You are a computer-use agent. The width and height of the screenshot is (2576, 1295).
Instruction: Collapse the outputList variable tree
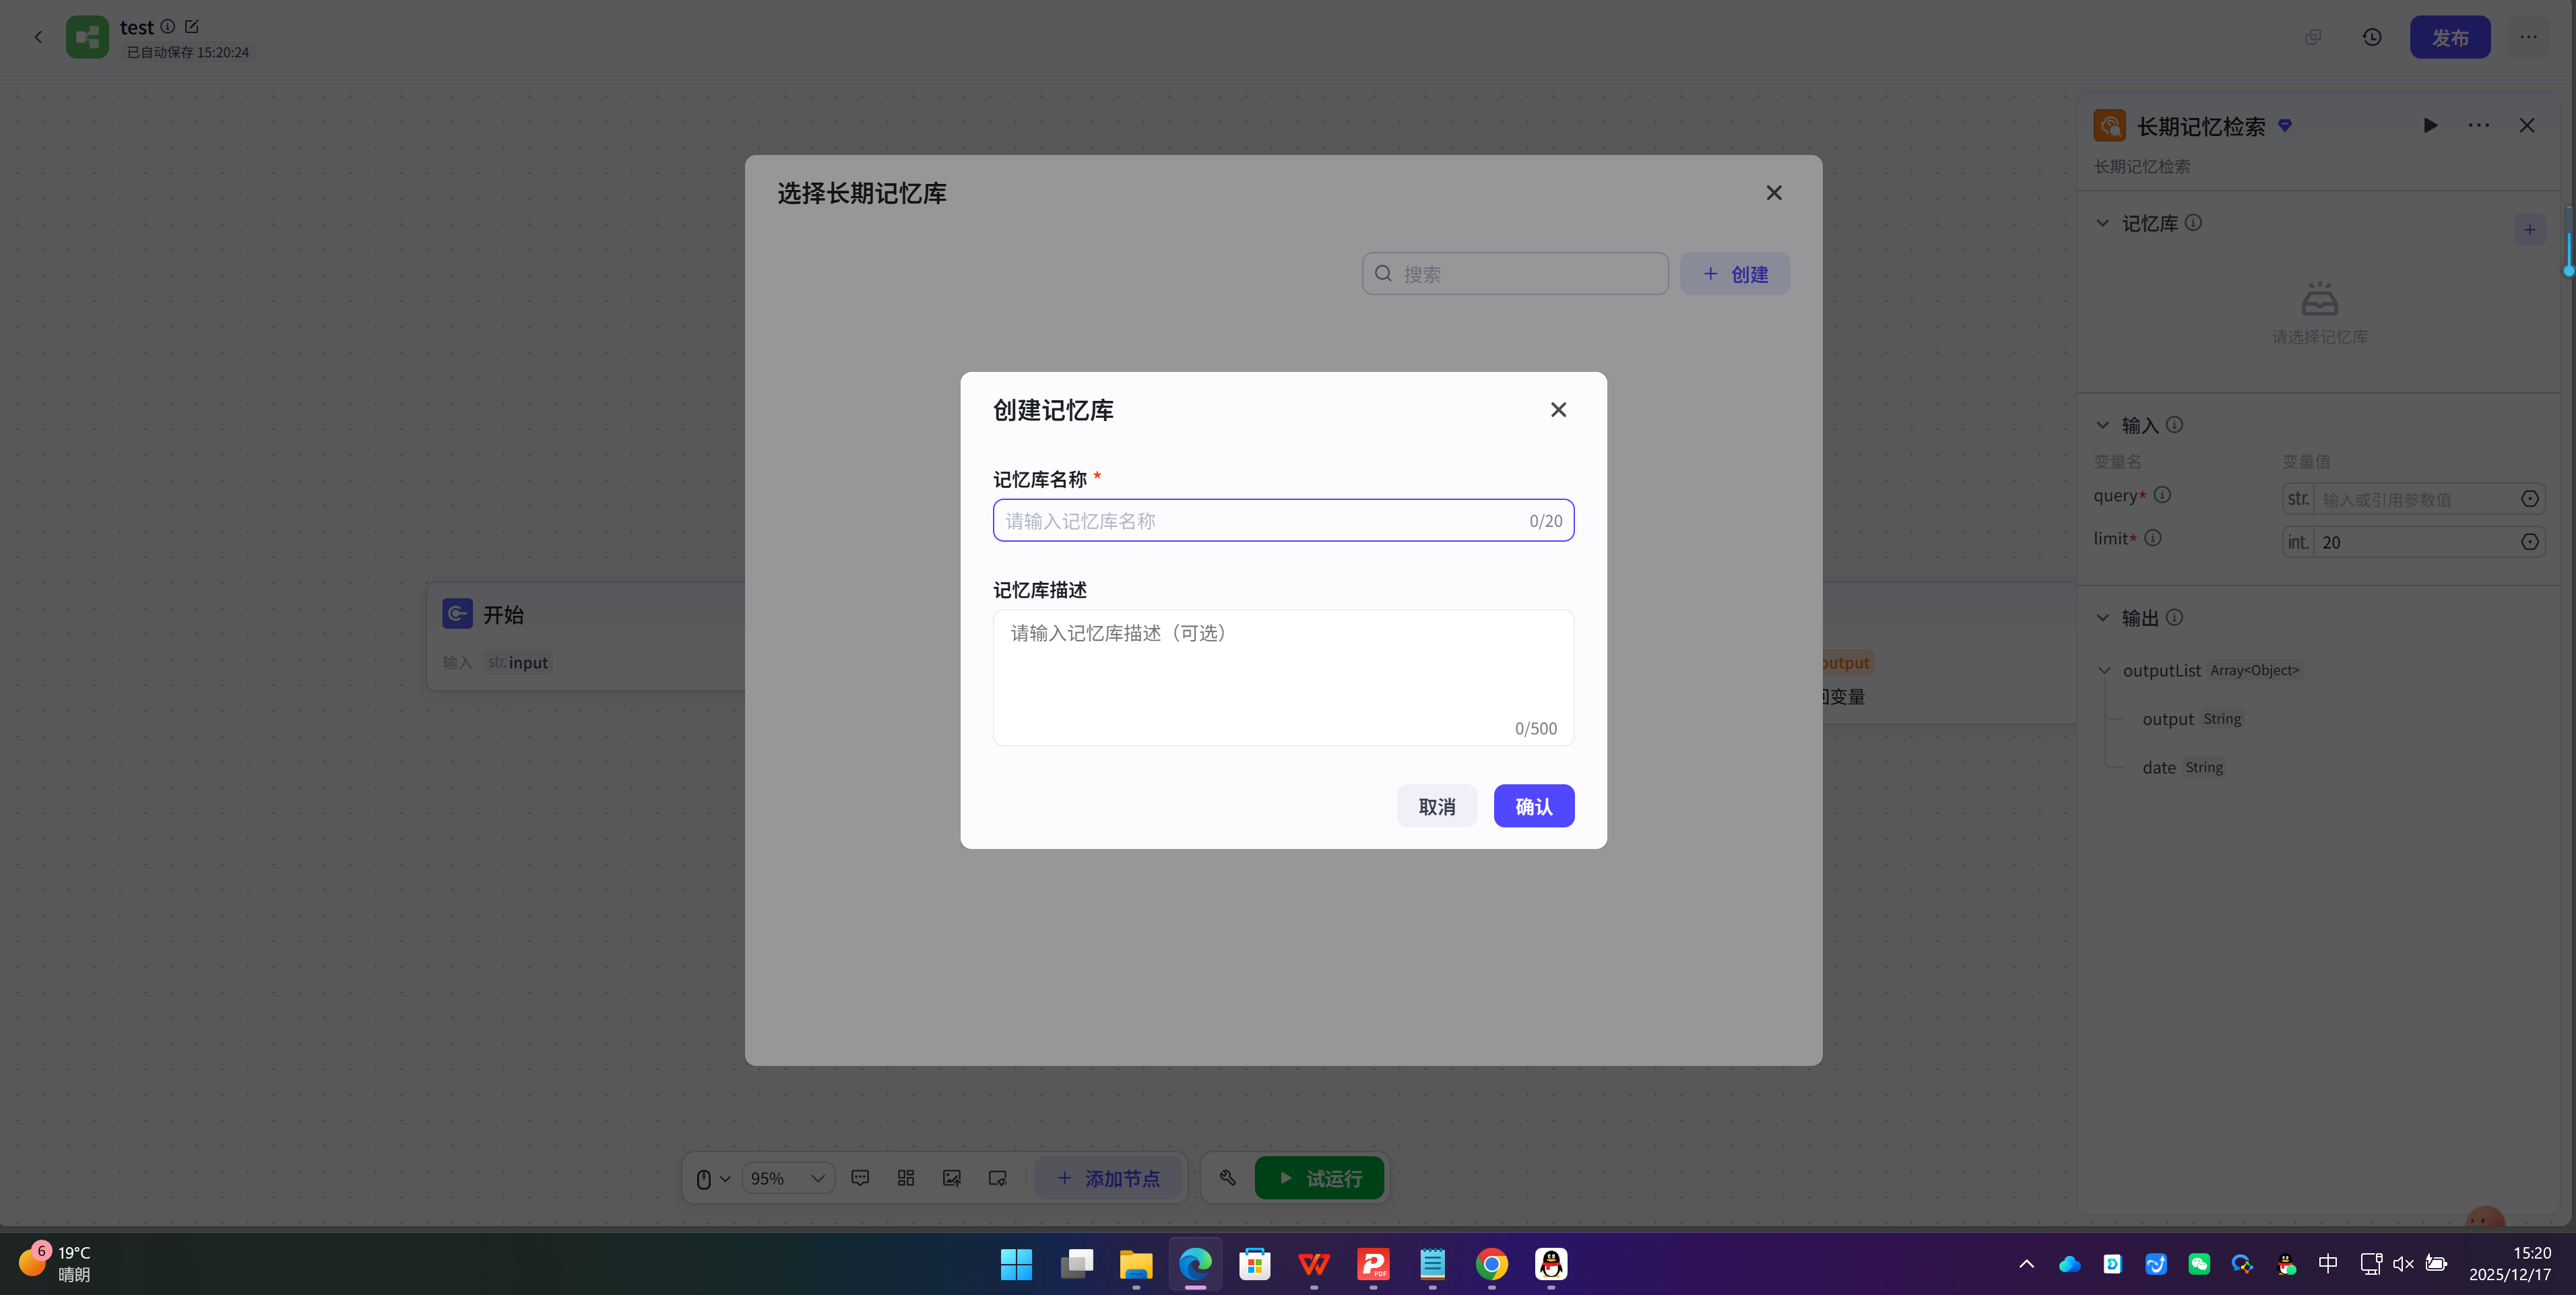point(2104,671)
